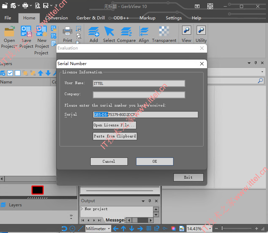Image resolution: width=268 pixels, height=233 pixels.
Task: Toggle the snap grid icon in status bar
Action: (x=157, y=228)
